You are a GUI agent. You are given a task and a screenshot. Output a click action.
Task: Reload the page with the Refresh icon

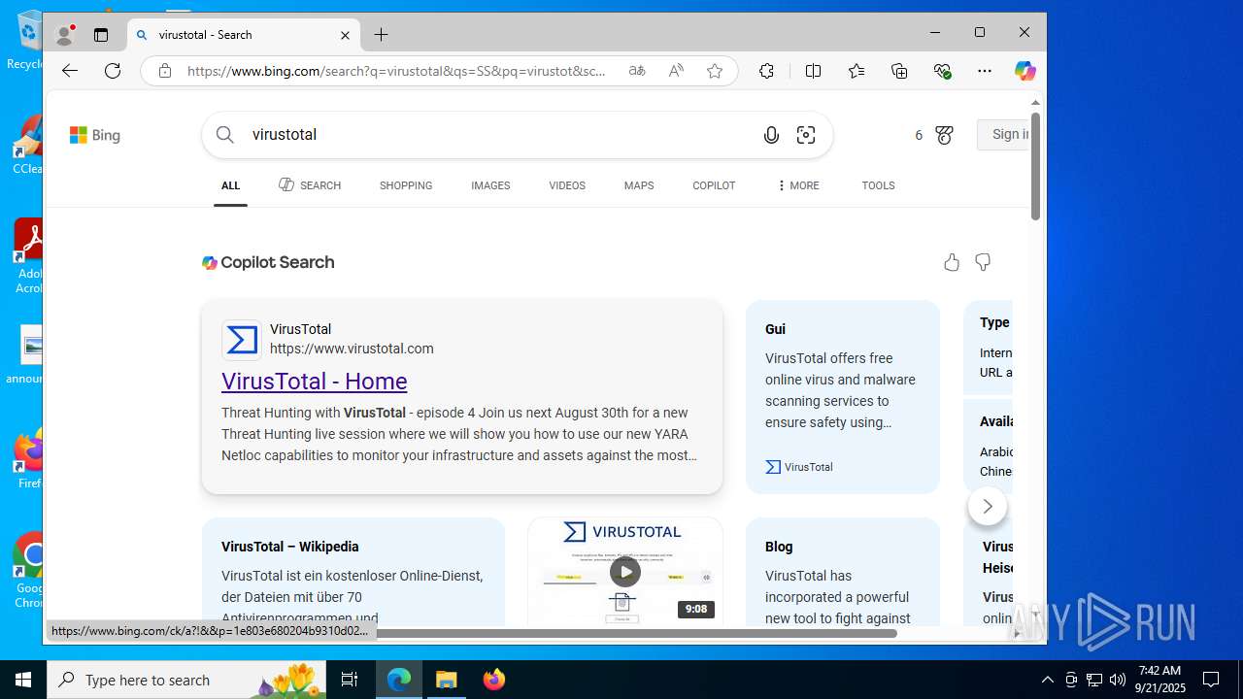(113, 71)
